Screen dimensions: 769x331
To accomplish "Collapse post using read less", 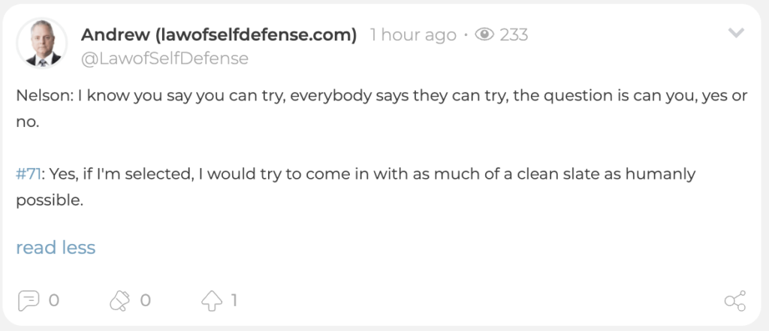I will click(x=56, y=248).
